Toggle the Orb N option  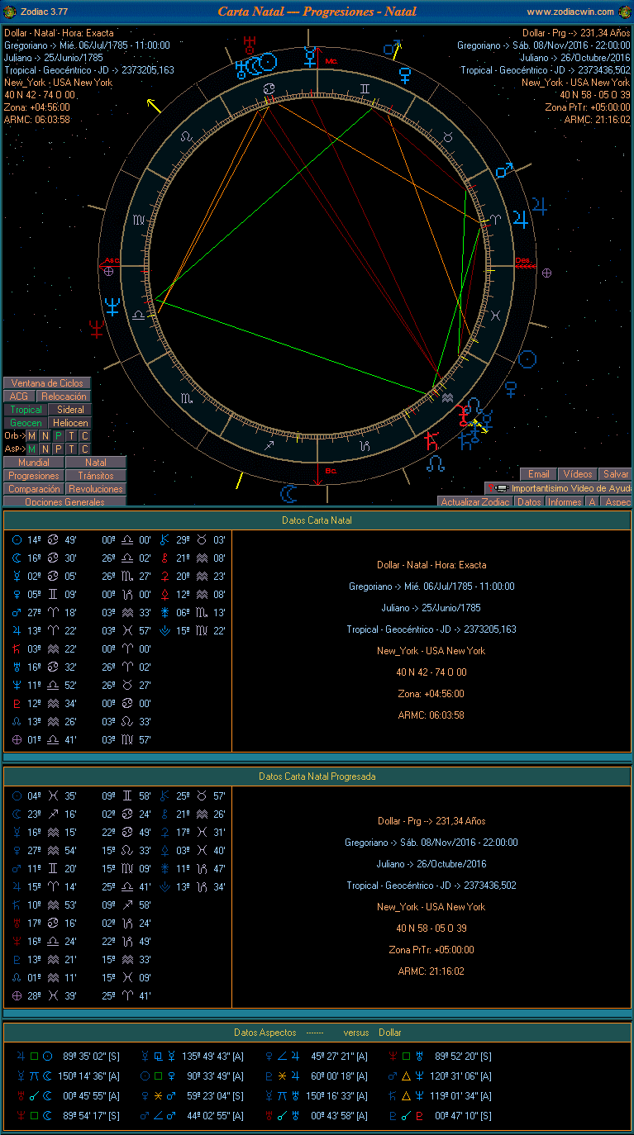(x=45, y=436)
